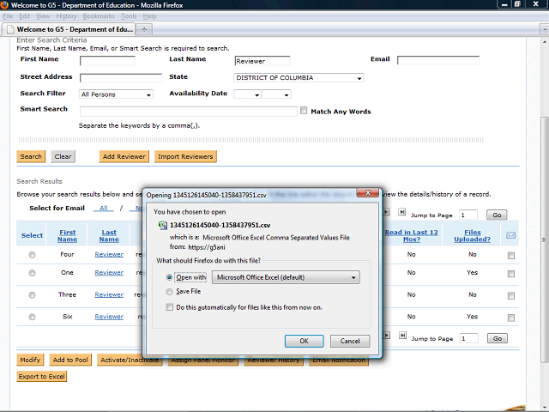Screen dimensions: 549x412
Task: Select the Save File radio button
Action: pos(169,292)
